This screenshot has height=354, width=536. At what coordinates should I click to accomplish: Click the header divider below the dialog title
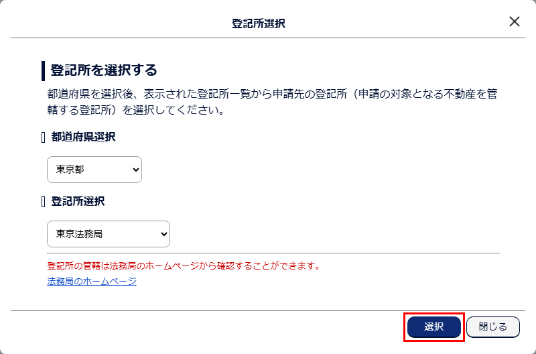(268, 38)
